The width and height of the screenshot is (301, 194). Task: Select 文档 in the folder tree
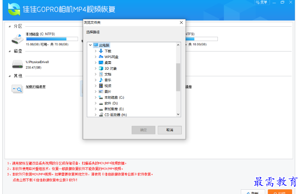coord(108,74)
